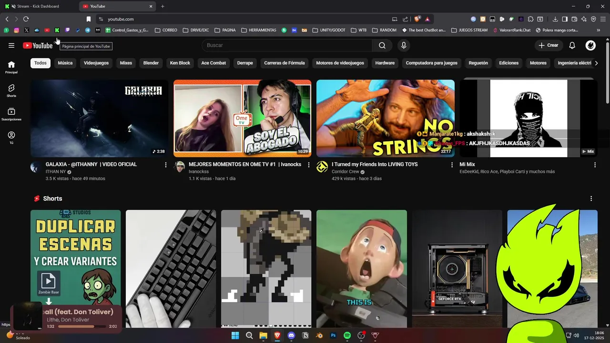
Task: Open the PAGINA bookmarks folder
Action: (225, 30)
